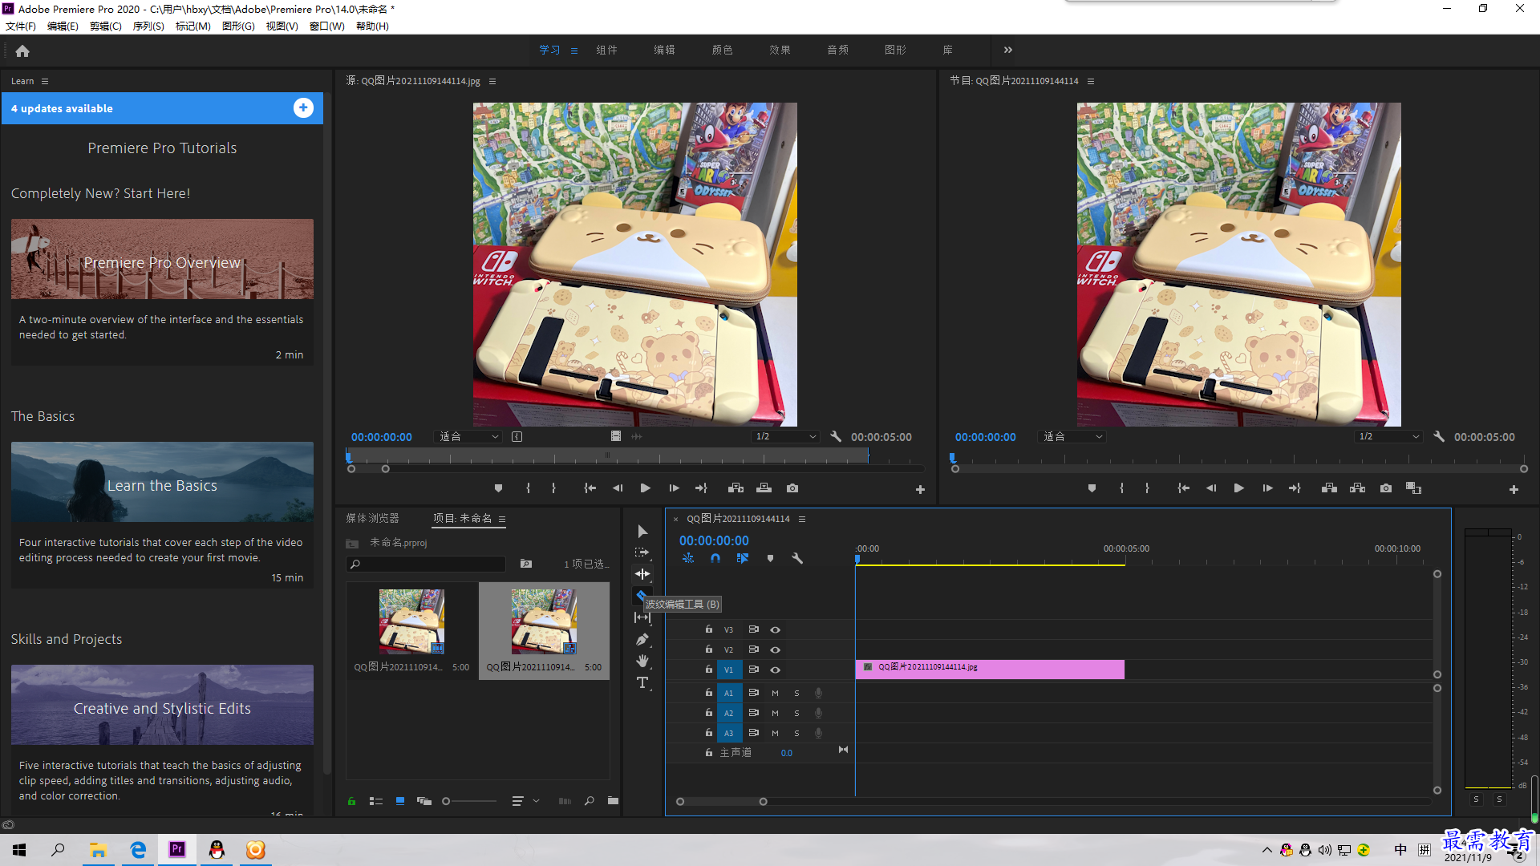Play the Source monitor clip
The image size is (1540, 866).
coord(646,488)
